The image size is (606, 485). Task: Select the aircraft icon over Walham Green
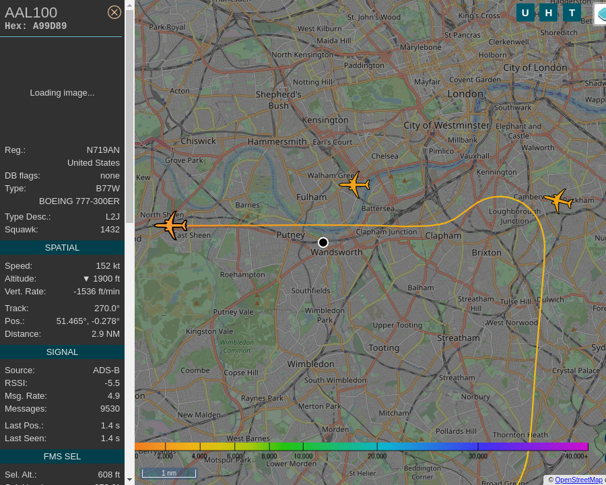click(x=355, y=185)
